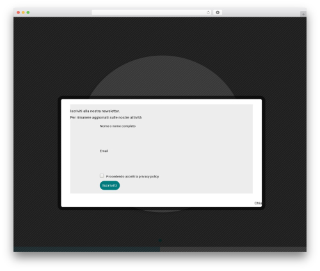Click the green maximize window button
This screenshot has height=271, width=320.
pos(28,12)
